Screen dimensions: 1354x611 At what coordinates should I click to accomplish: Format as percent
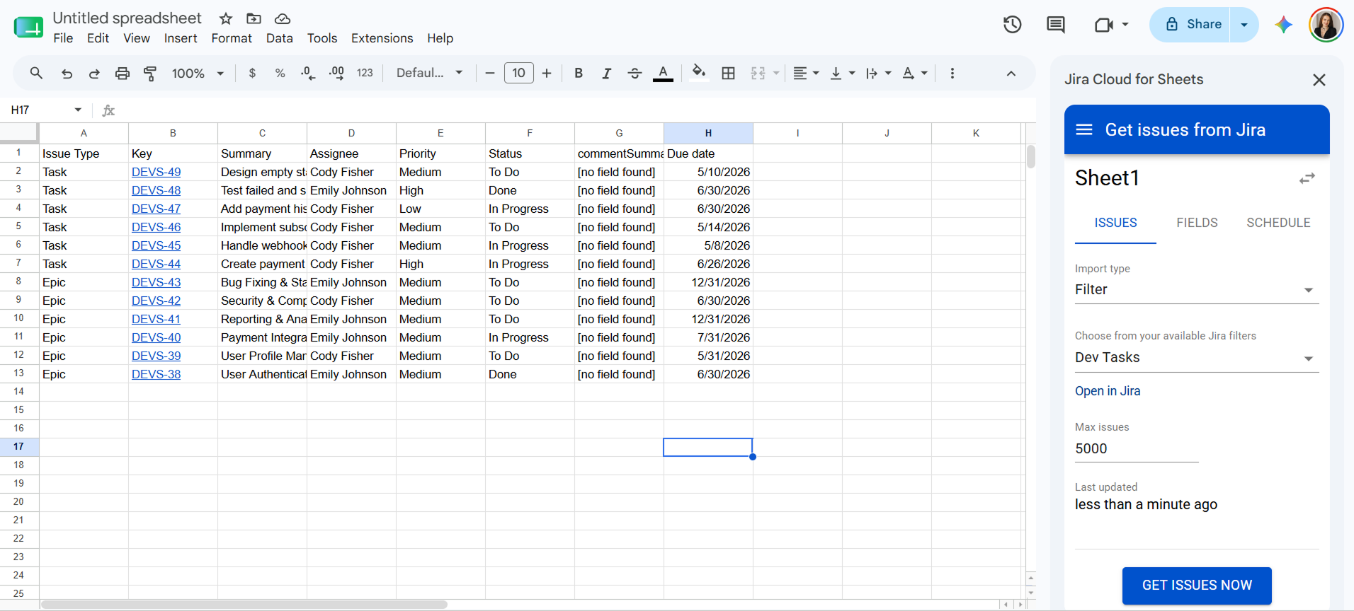click(280, 73)
